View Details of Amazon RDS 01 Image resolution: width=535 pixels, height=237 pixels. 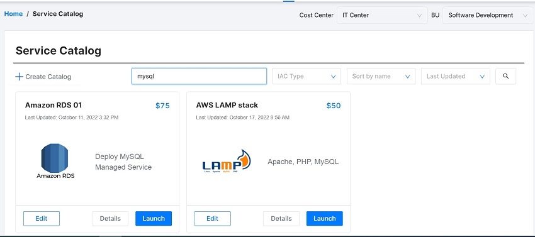110,219
